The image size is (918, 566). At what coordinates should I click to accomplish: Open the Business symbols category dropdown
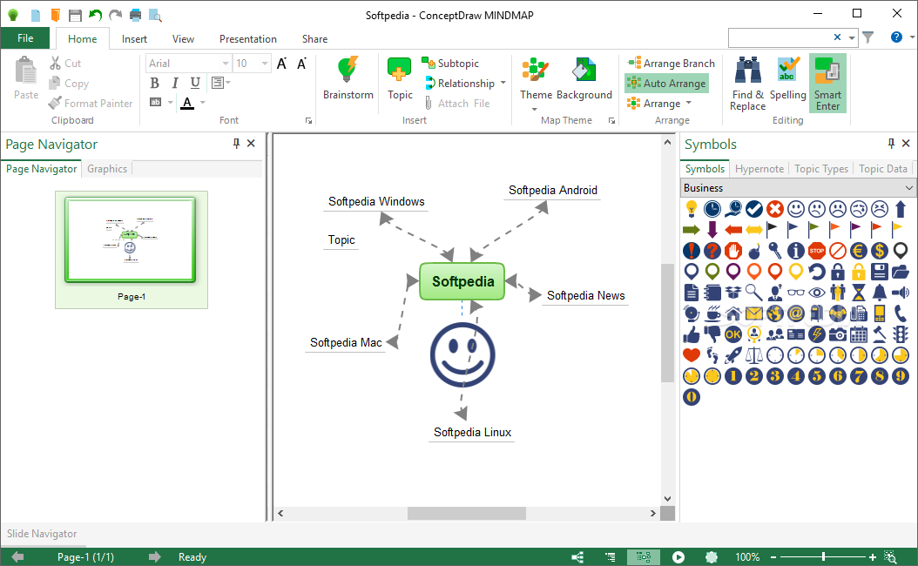(908, 188)
